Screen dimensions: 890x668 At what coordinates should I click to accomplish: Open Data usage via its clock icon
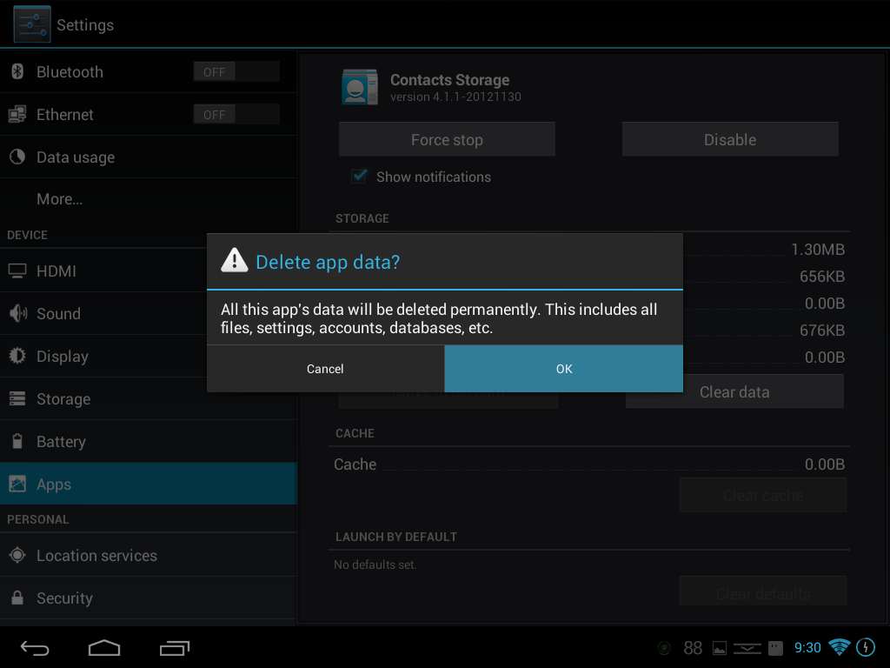click(16, 157)
